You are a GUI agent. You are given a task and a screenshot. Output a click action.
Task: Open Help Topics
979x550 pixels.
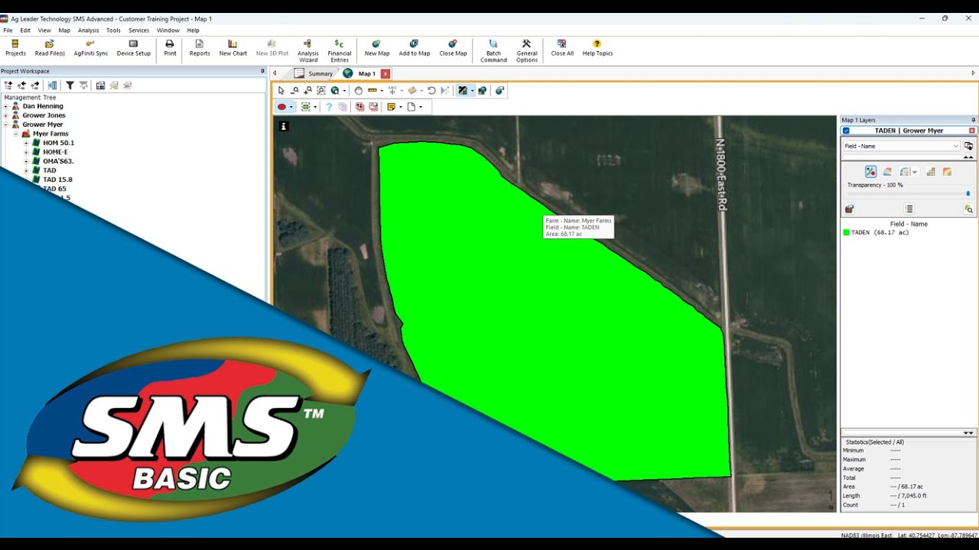[597, 48]
